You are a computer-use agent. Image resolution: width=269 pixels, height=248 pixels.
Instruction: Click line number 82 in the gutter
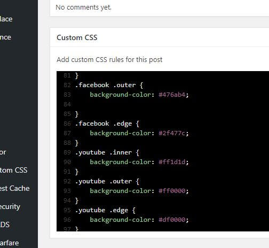pos(67,85)
